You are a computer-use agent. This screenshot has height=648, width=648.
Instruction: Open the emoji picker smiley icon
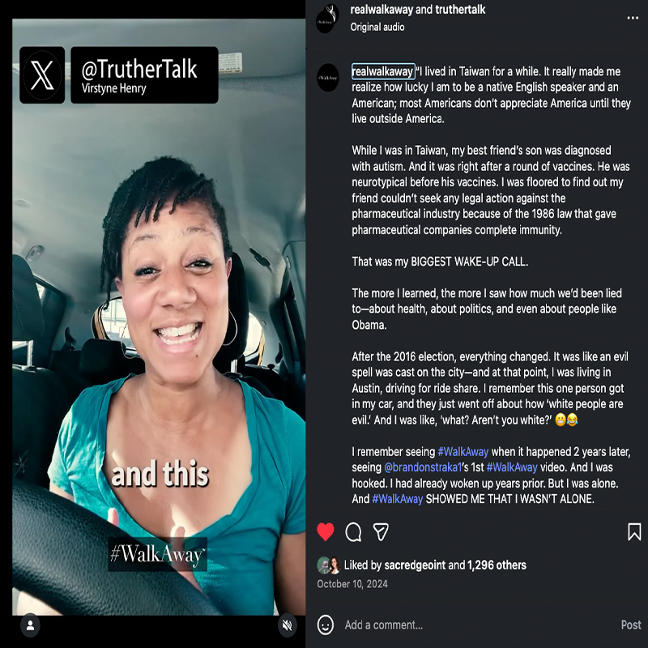tap(326, 625)
